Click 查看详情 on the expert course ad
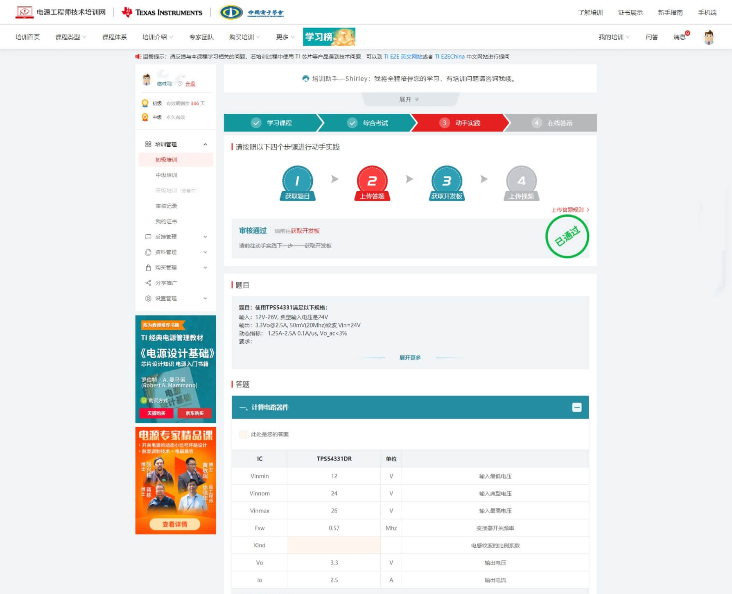This screenshot has width=732, height=594. (175, 524)
